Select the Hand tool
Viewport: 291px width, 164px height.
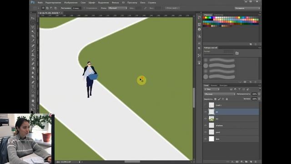(x=33, y=101)
